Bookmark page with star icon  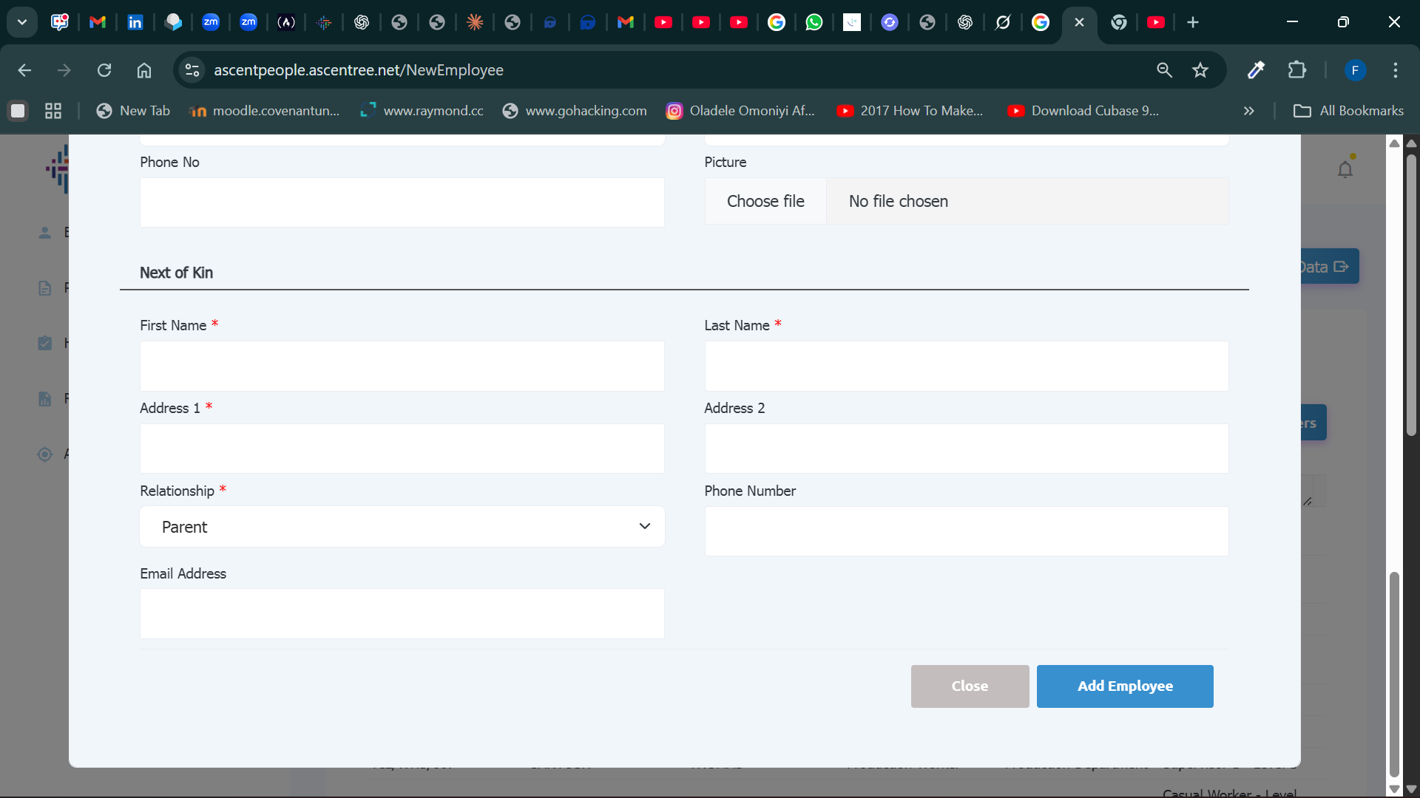point(1200,70)
